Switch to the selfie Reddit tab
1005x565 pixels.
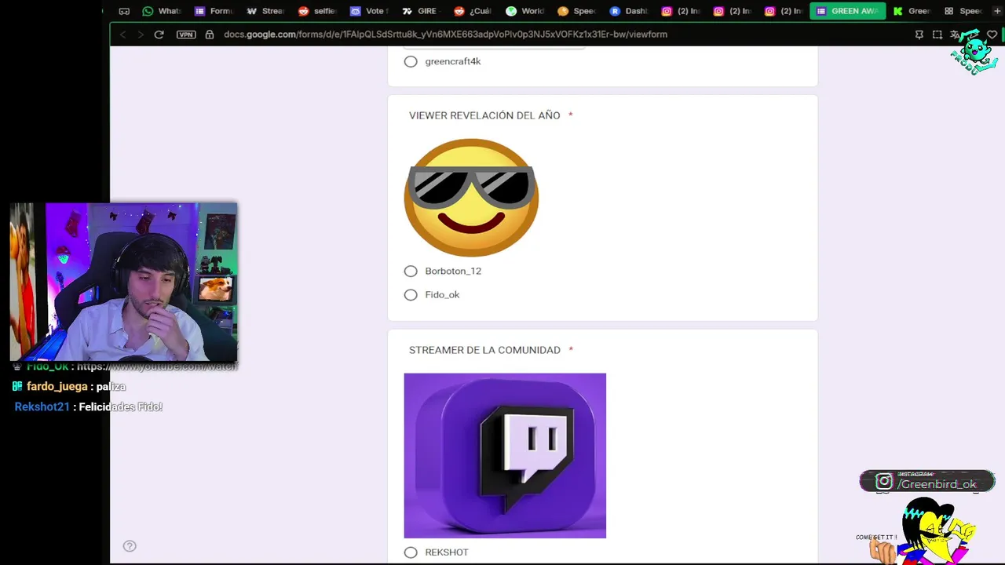(x=317, y=11)
